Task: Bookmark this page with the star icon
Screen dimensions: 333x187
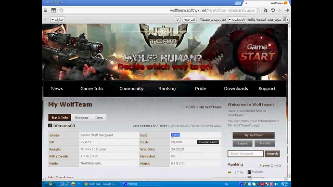Action: click(x=61, y=10)
